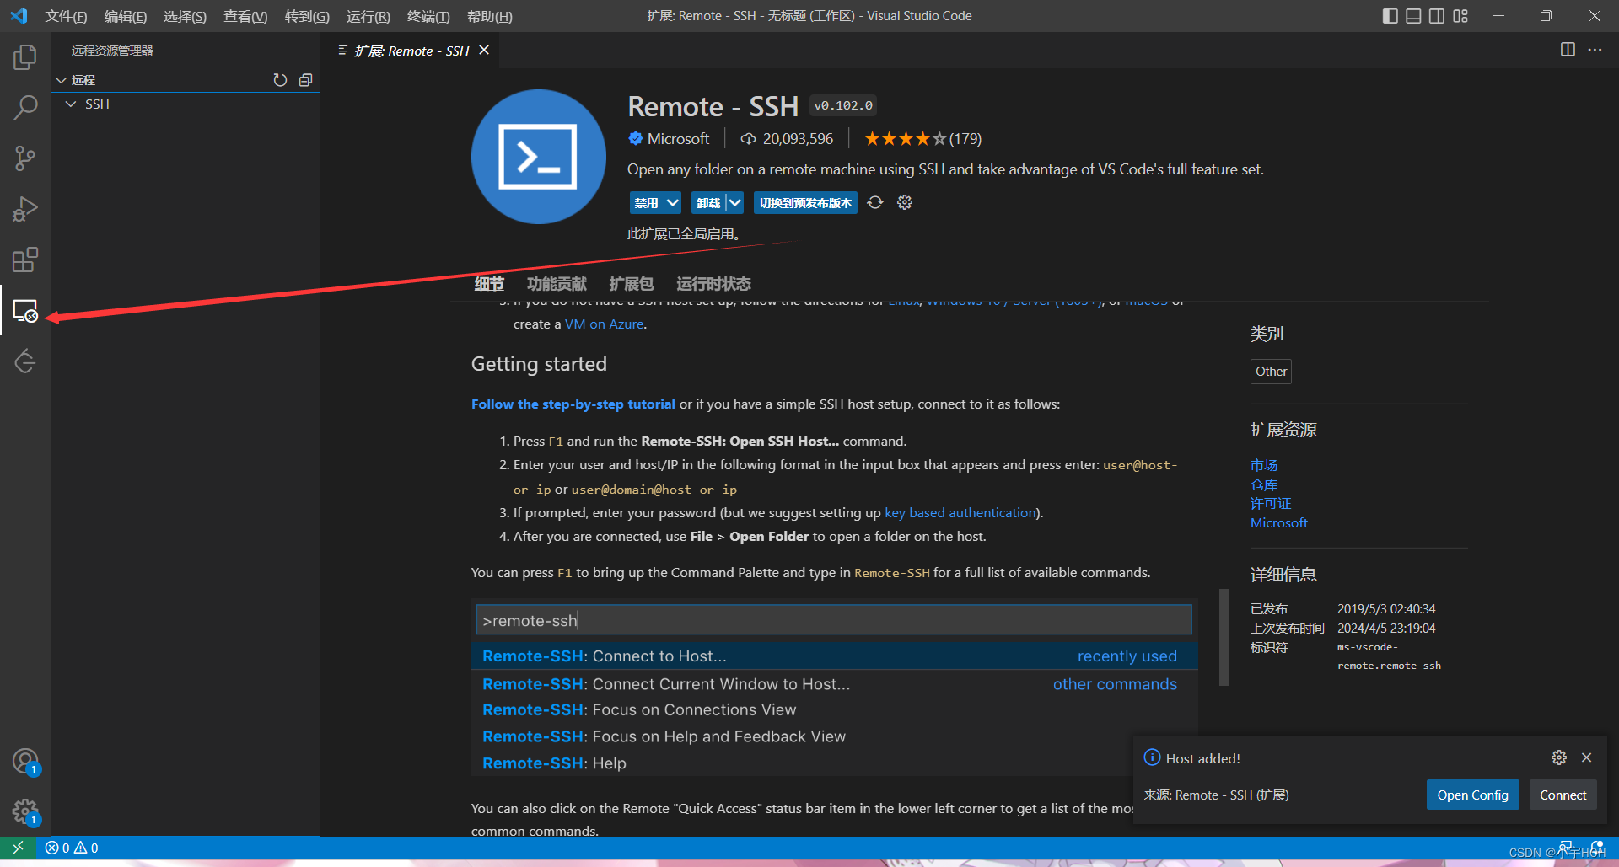
Task: Open the 市场 resource link
Action: coord(1264,465)
